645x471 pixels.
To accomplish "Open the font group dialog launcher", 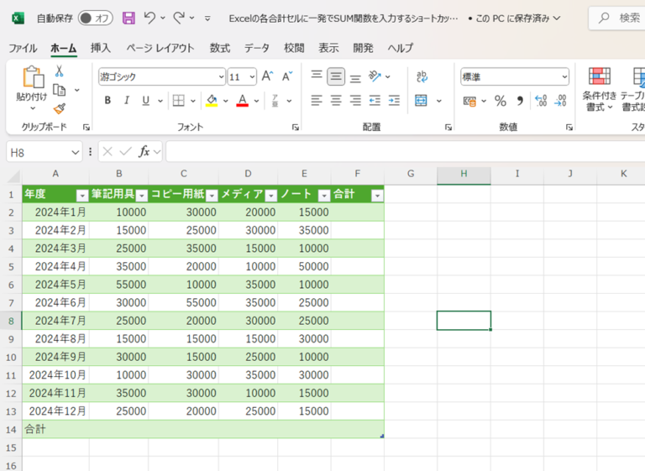I will (296, 128).
